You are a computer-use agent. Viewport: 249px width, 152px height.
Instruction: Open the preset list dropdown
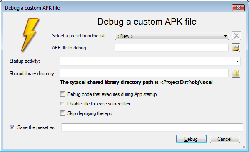(x=225, y=36)
